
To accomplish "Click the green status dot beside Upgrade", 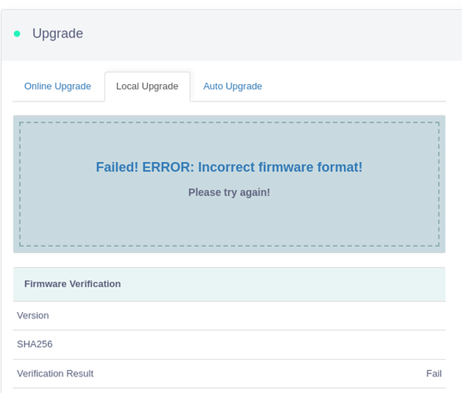I will (x=17, y=34).
